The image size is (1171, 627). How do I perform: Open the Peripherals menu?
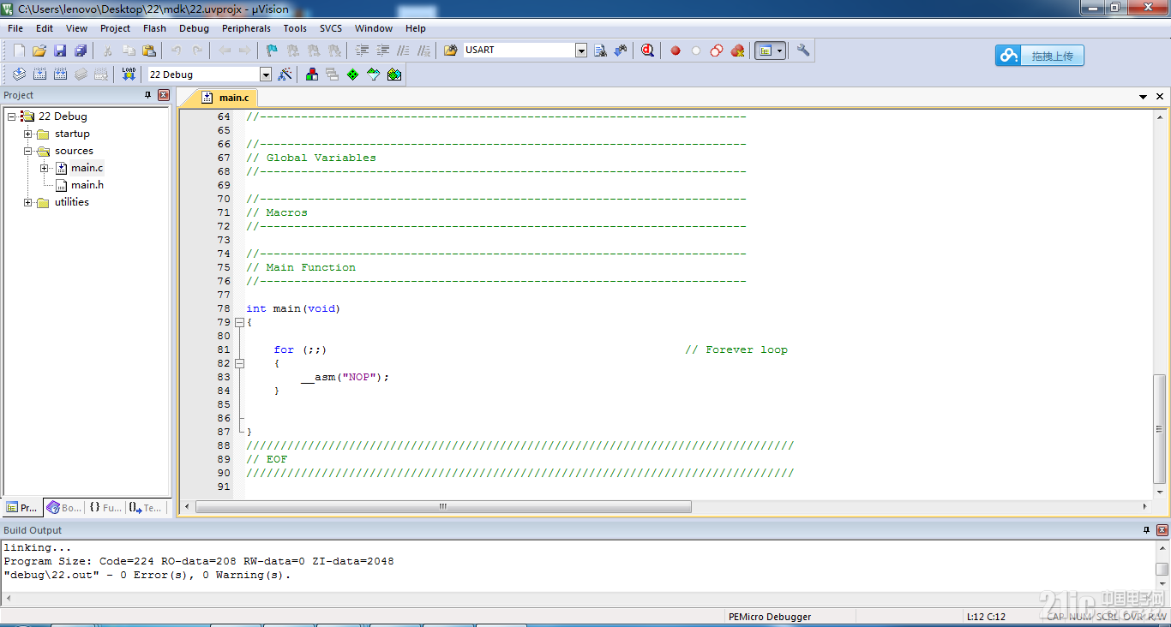pyautogui.click(x=246, y=28)
